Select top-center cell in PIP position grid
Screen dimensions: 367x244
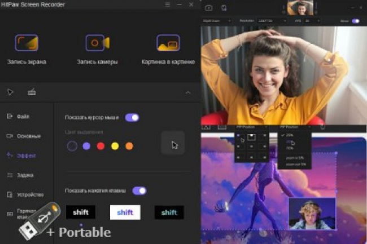click(x=251, y=136)
